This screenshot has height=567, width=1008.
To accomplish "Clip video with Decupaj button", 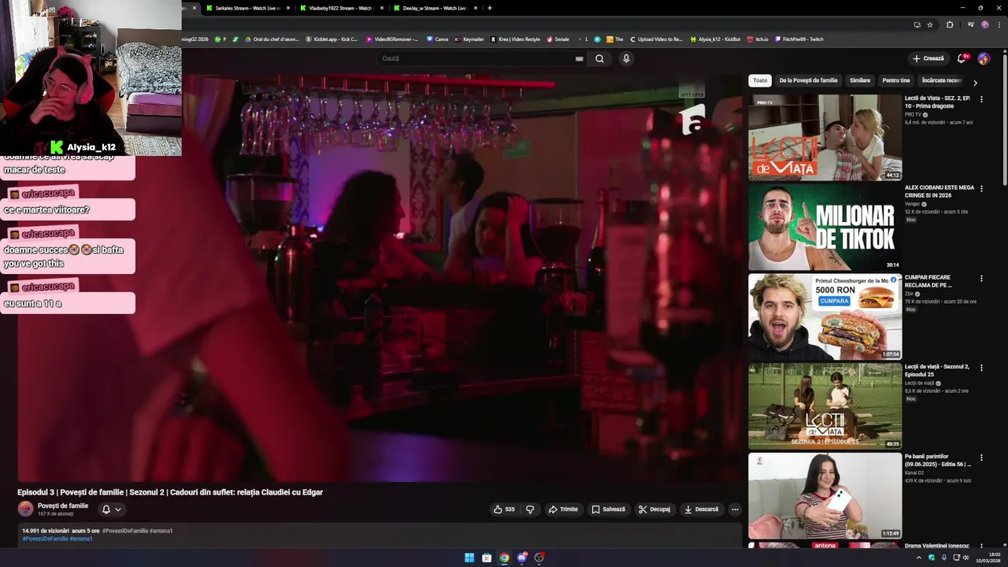I will pos(654,510).
